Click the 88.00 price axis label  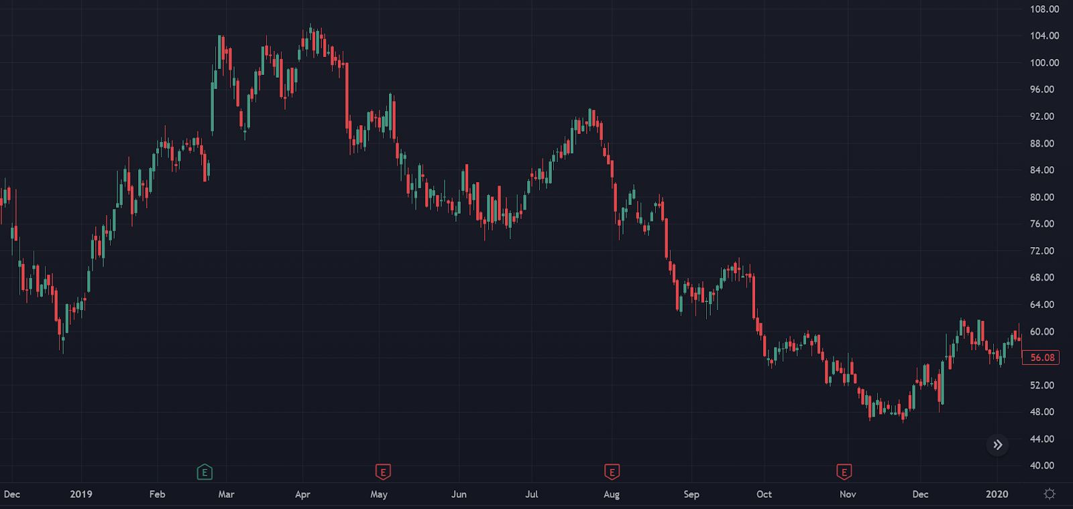1042,143
